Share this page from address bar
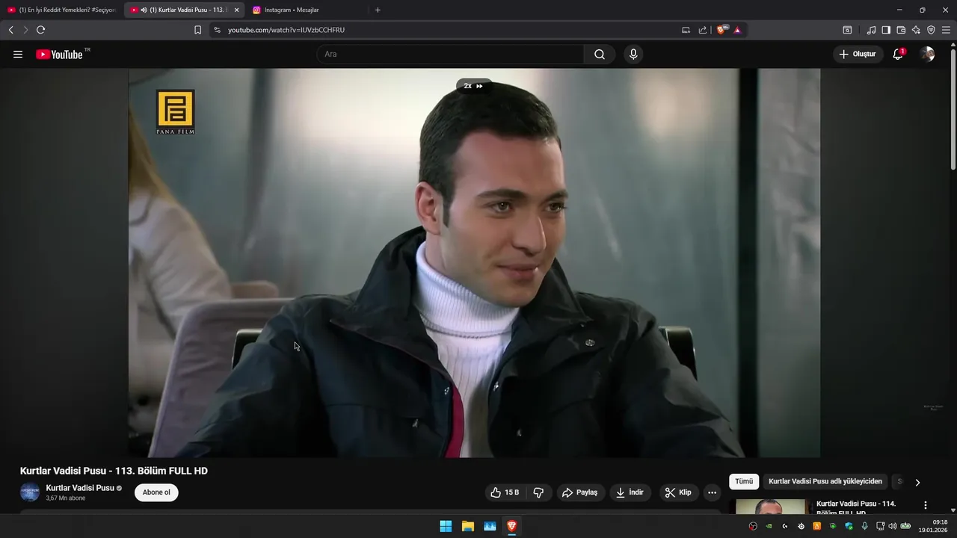 (x=703, y=30)
